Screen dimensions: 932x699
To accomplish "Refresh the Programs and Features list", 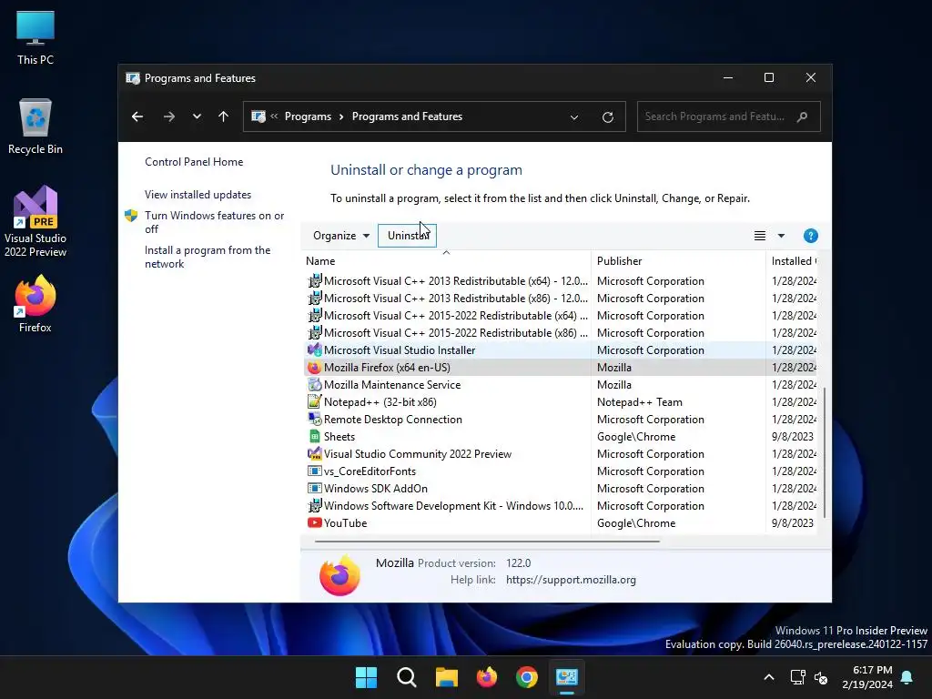I will pos(607,117).
